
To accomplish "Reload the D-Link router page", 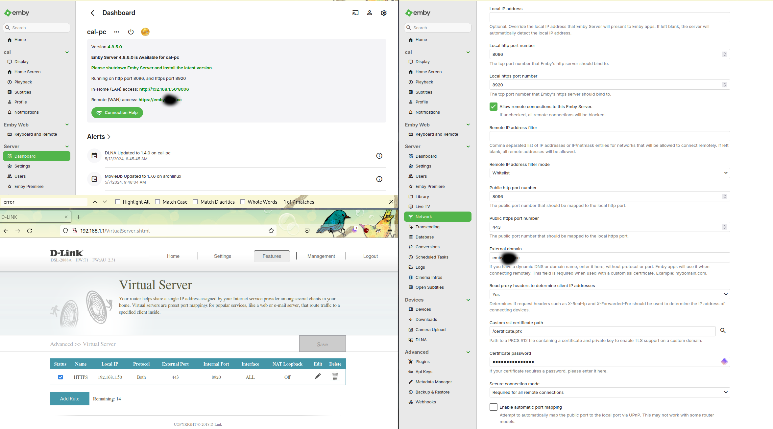I will pyautogui.click(x=30, y=231).
